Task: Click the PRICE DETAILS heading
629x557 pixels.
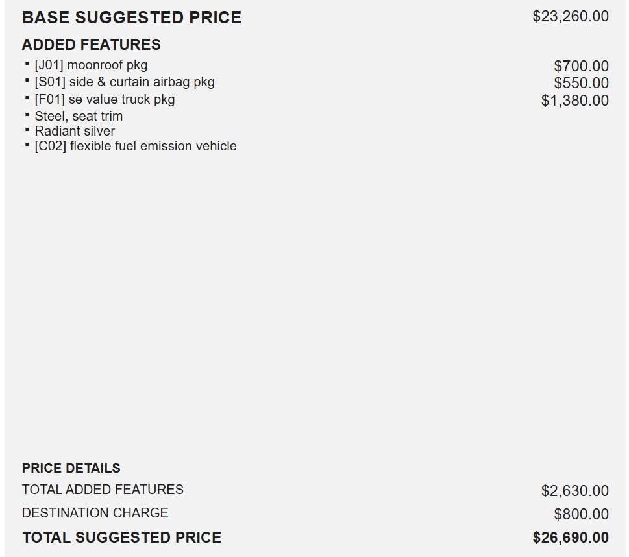Action: [x=71, y=468]
